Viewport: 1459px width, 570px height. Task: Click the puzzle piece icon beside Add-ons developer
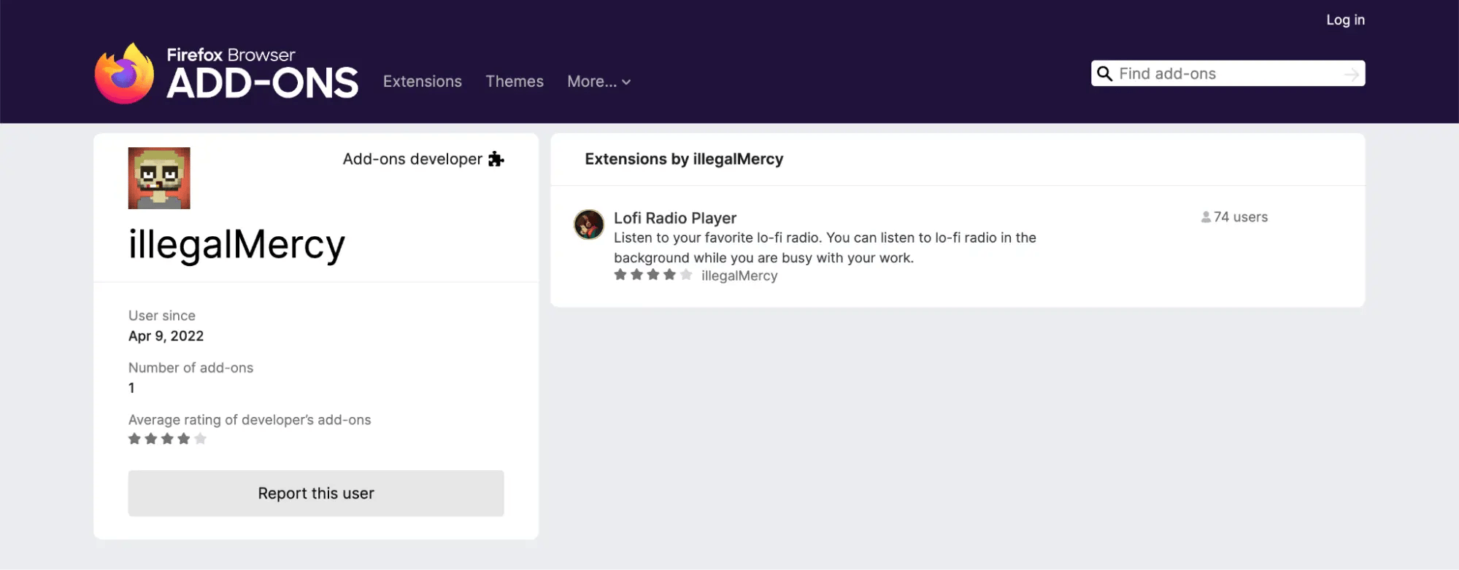tap(497, 159)
